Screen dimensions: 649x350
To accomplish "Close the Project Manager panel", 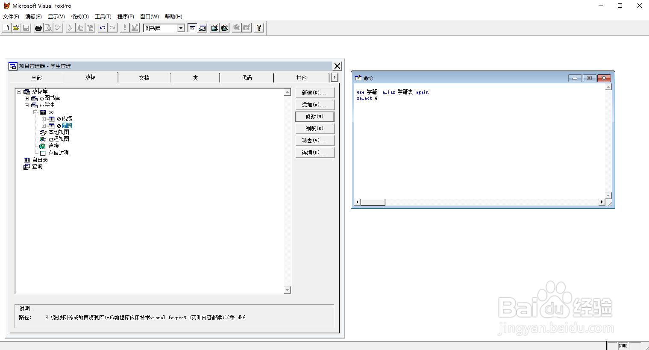I will tap(337, 66).
